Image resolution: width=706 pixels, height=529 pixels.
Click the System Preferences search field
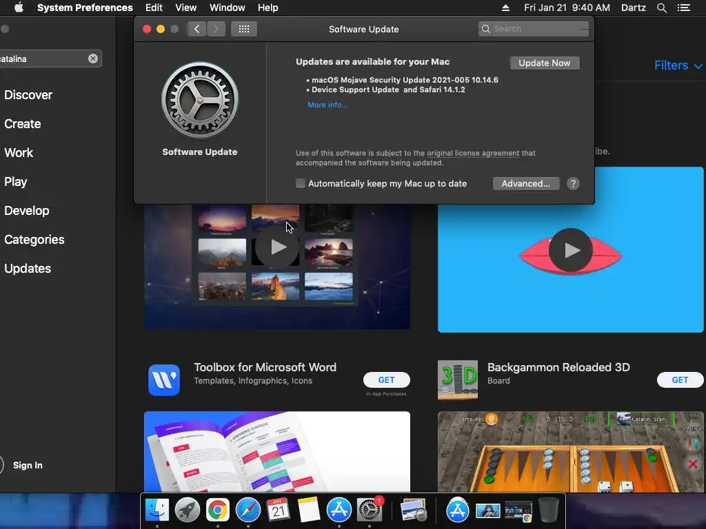[534, 29]
